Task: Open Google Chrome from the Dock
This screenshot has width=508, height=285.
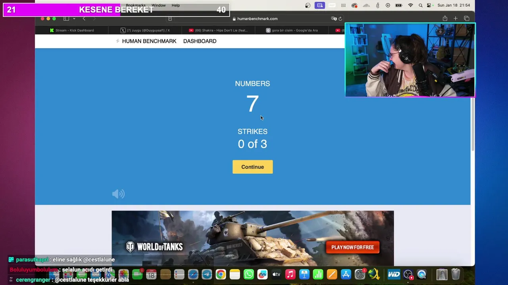Action: 221,274
